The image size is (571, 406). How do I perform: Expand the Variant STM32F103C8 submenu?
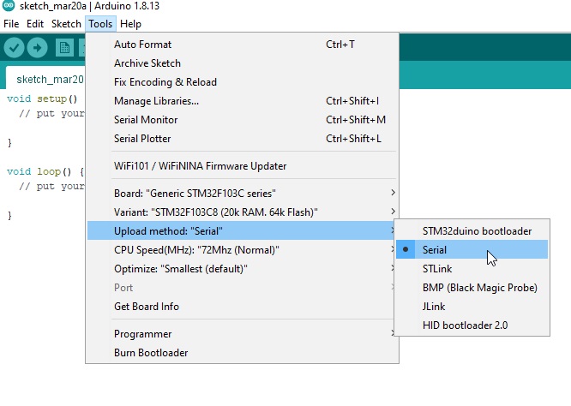242,212
